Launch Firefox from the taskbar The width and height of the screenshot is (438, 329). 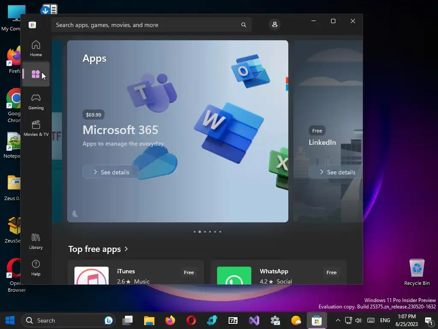click(x=170, y=320)
